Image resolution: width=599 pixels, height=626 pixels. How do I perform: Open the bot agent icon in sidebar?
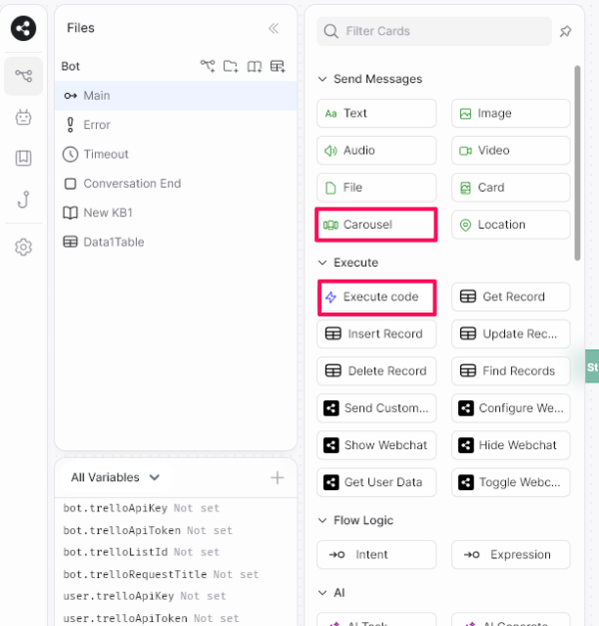pyautogui.click(x=23, y=117)
